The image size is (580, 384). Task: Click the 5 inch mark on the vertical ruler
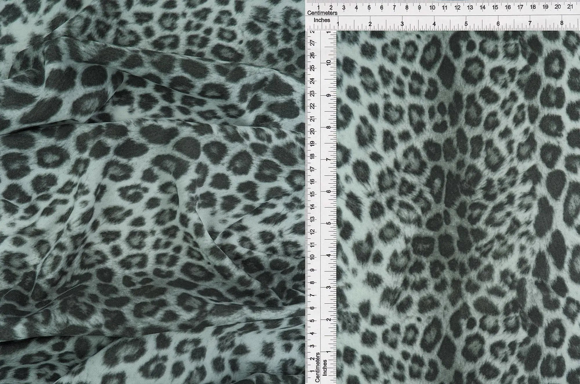tap(329, 223)
